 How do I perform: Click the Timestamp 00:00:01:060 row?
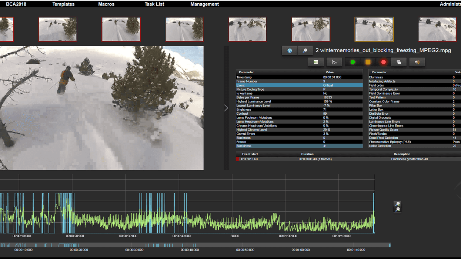pos(299,77)
